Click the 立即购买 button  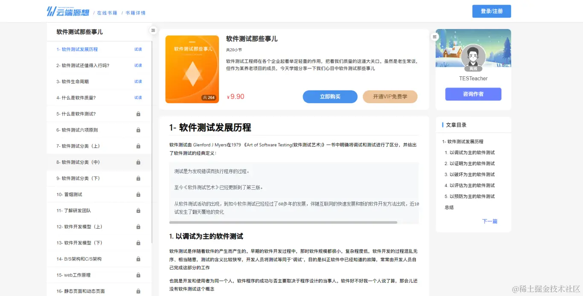click(x=330, y=97)
